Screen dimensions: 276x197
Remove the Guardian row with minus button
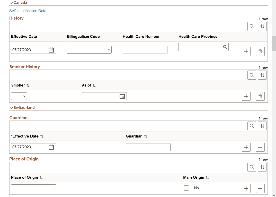click(260, 147)
